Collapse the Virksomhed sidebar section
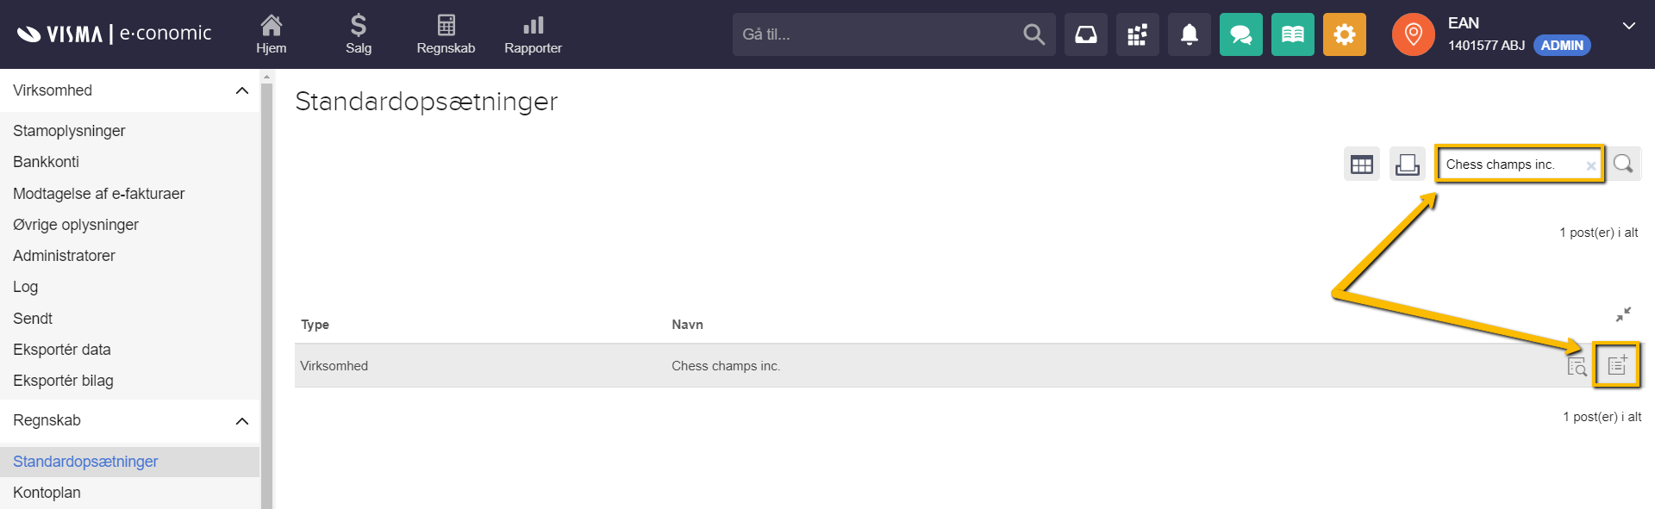Screen dimensions: 1655x509 [x=242, y=90]
